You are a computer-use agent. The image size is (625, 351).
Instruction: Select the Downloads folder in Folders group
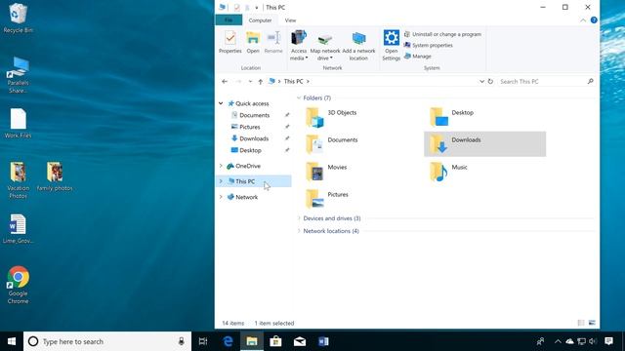click(x=484, y=144)
